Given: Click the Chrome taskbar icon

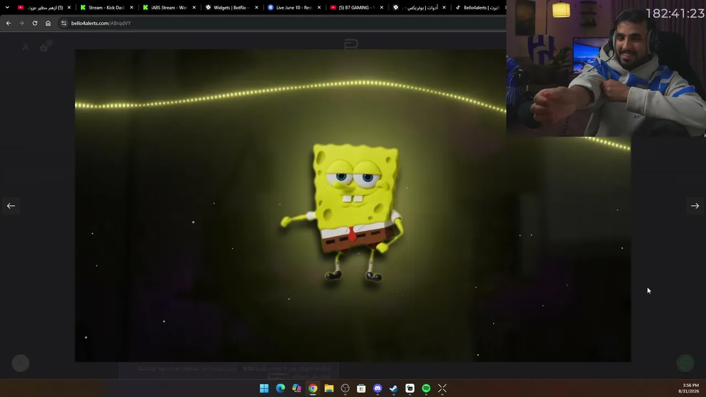Looking at the screenshot, I should (313, 389).
